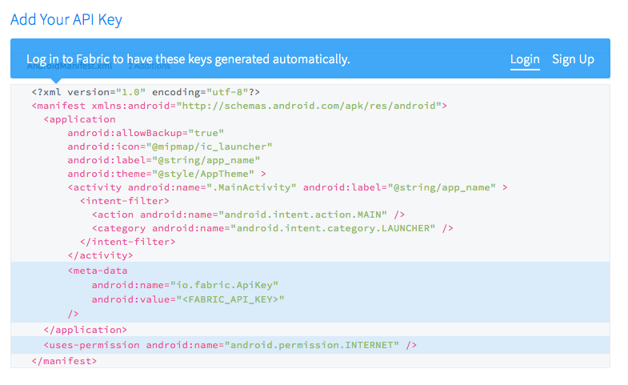Click the android:theme="@style/AppTheme" line
Image resolution: width=628 pixels, height=385 pixels.
[166, 174]
